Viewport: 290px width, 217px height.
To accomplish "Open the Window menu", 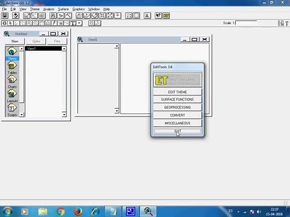I will (94, 9).
